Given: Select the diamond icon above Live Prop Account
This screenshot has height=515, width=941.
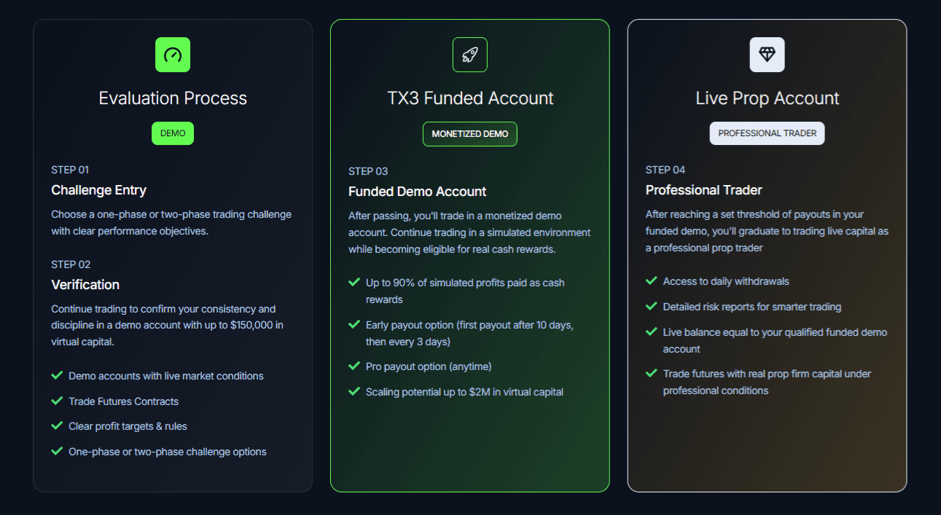Looking at the screenshot, I should coord(767,55).
